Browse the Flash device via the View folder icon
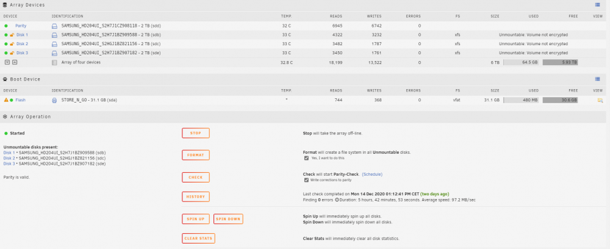 [x=600, y=100]
